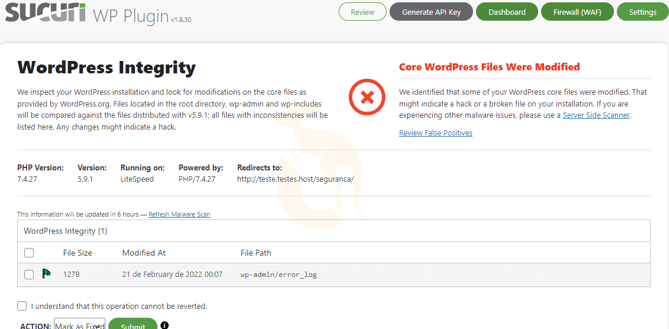
Task: Tick the select-all checkbox in table header
Action: 29,253
